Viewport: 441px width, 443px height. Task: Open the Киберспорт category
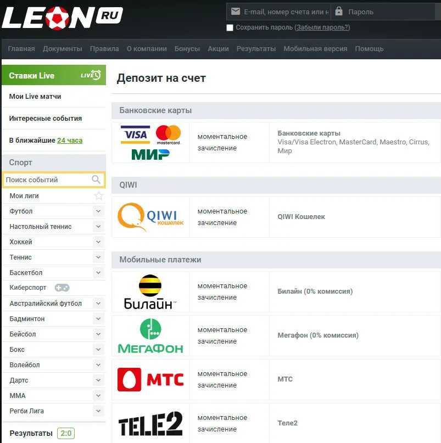(x=28, y=288)
